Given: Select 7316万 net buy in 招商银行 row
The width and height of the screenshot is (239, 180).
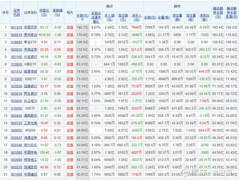Looking at the screenshot, I should (137, 86).
